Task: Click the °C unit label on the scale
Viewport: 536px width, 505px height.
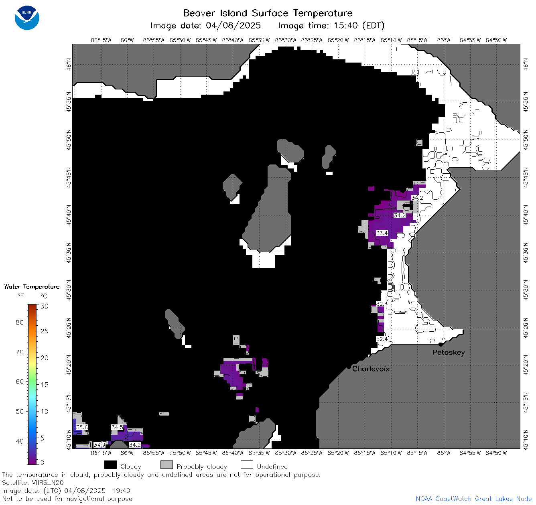Action: [44, 296]
